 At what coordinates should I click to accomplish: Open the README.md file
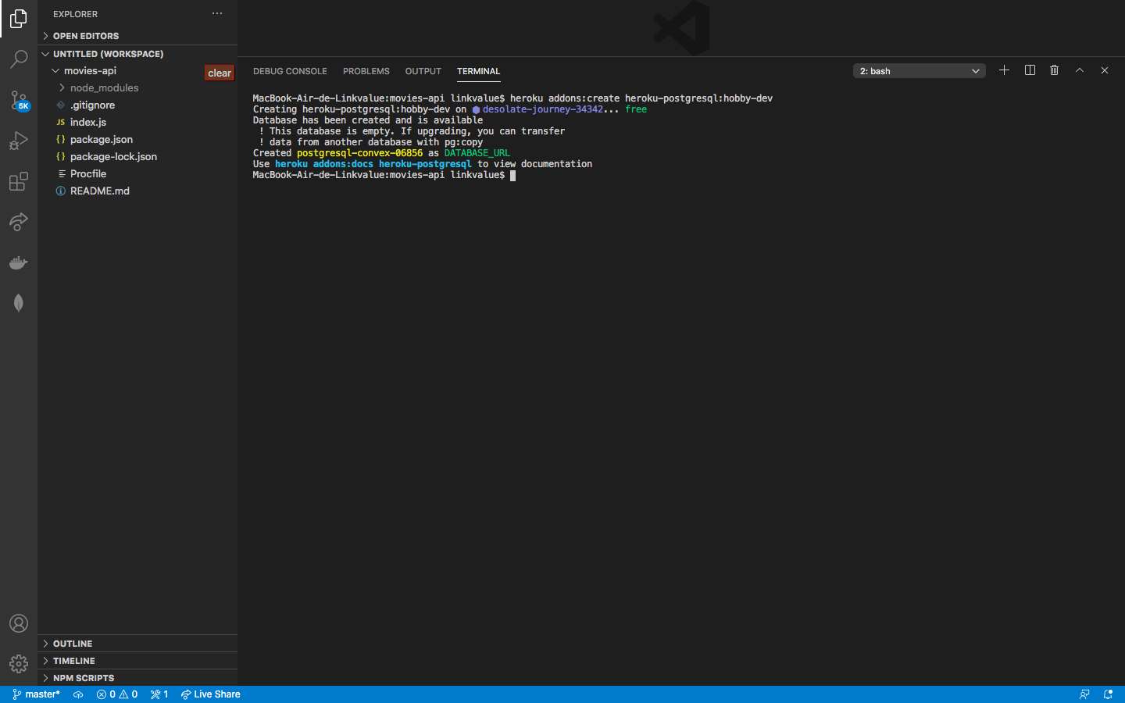(137, 191)
